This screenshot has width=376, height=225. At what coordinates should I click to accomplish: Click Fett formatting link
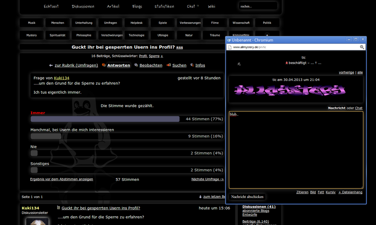pyautogui.click(x=321, y=192)
